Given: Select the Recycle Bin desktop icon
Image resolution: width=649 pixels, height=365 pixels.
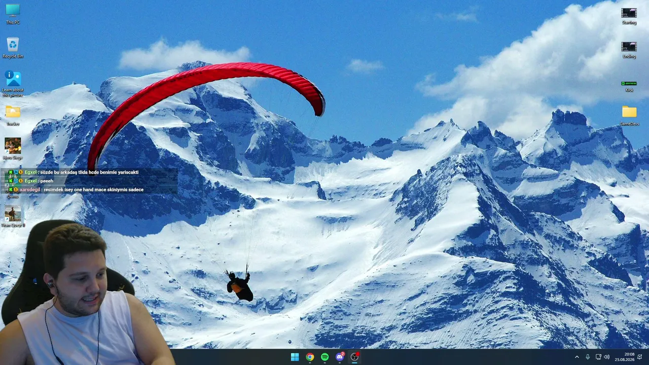Looking at the screenshot, I should tap(13, 48).
